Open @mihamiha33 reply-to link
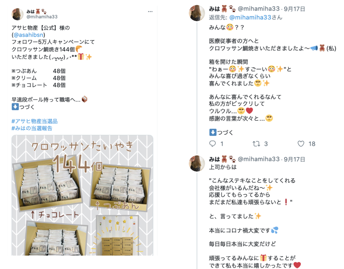 click(x=250, y=17)
